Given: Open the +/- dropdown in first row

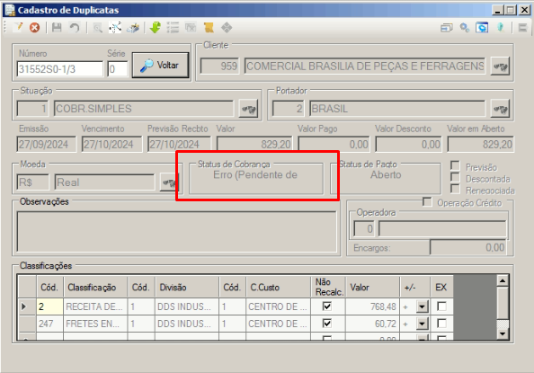Looking at the screenshot, I should click(422, 306).
